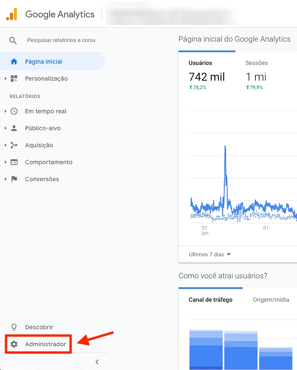Click the third shortest traffic channel bar
The height and width of the screenshot is (370, 297).
276,358
